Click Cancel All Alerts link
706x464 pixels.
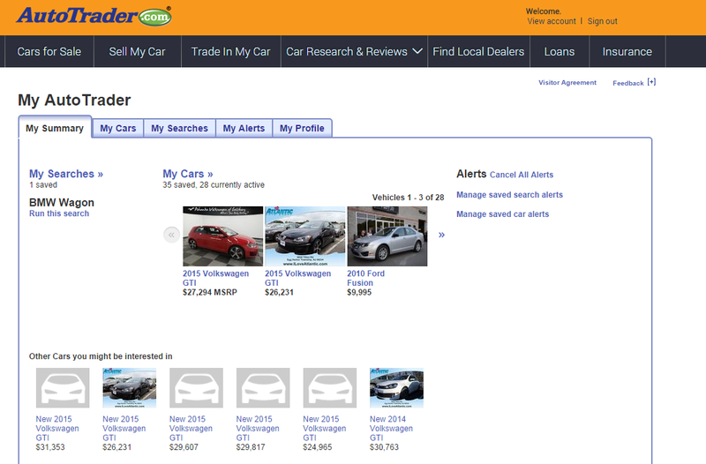coord(522,175)
